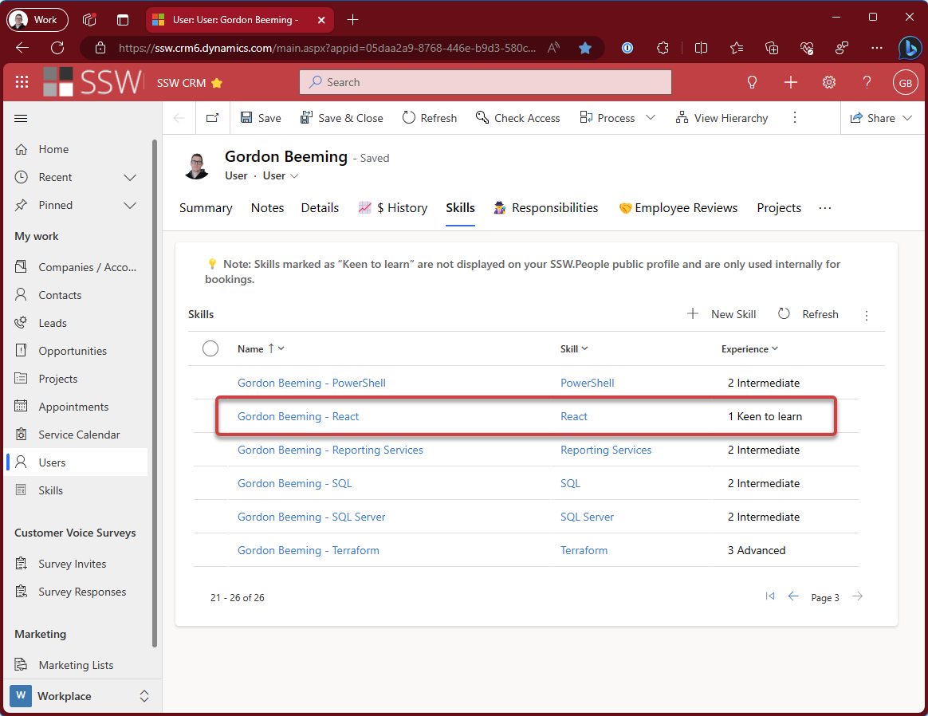Go to first page of skills grid
Image resolution: width=928 pixels, height=716 pixels.
[x=769, y=596]
